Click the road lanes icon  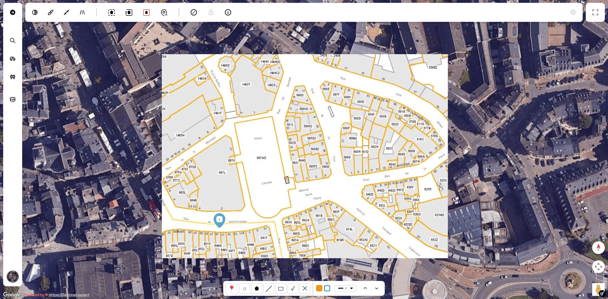click(x=82, y=12)
